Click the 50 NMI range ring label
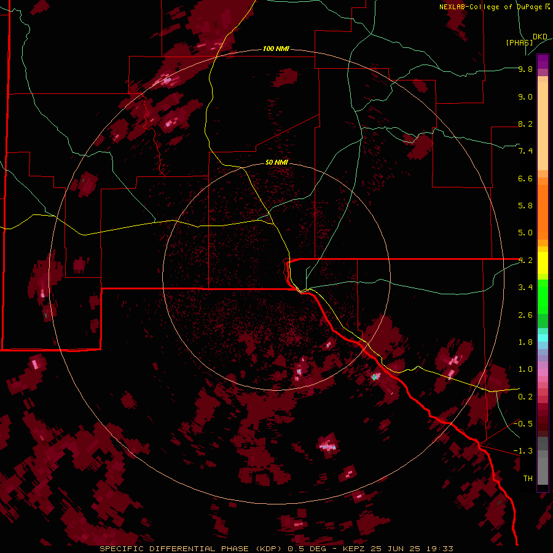 point(277,162)
